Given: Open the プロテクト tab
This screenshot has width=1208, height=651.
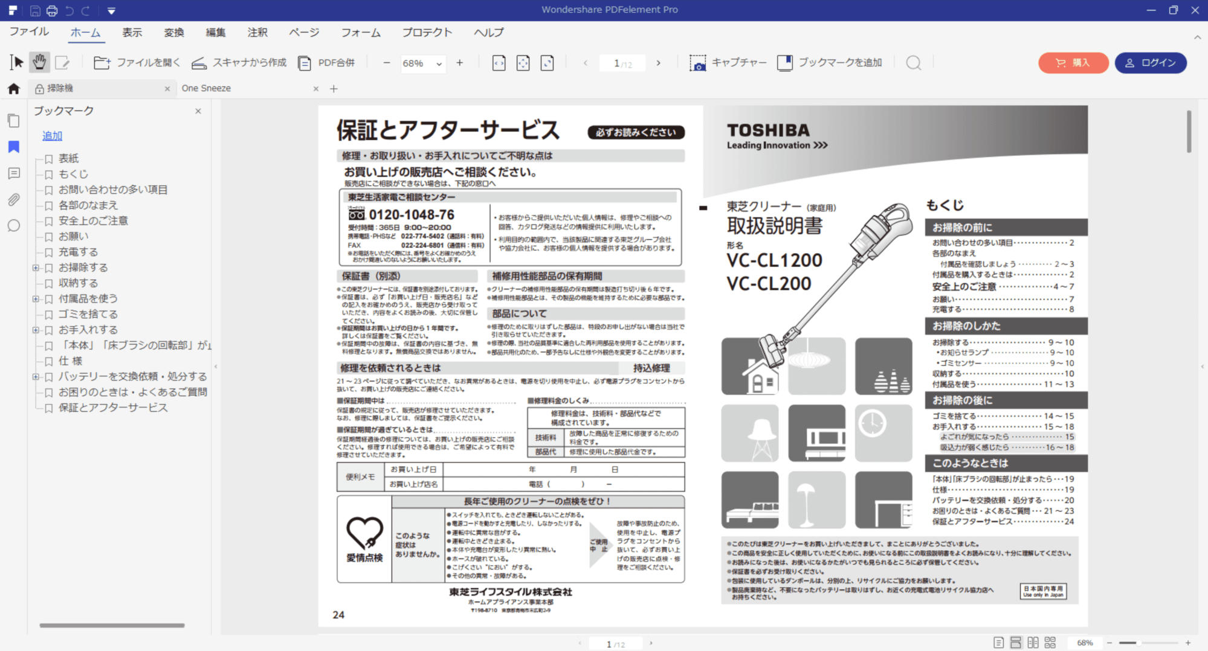Looking at the screenshot, I should coord(427,33).
